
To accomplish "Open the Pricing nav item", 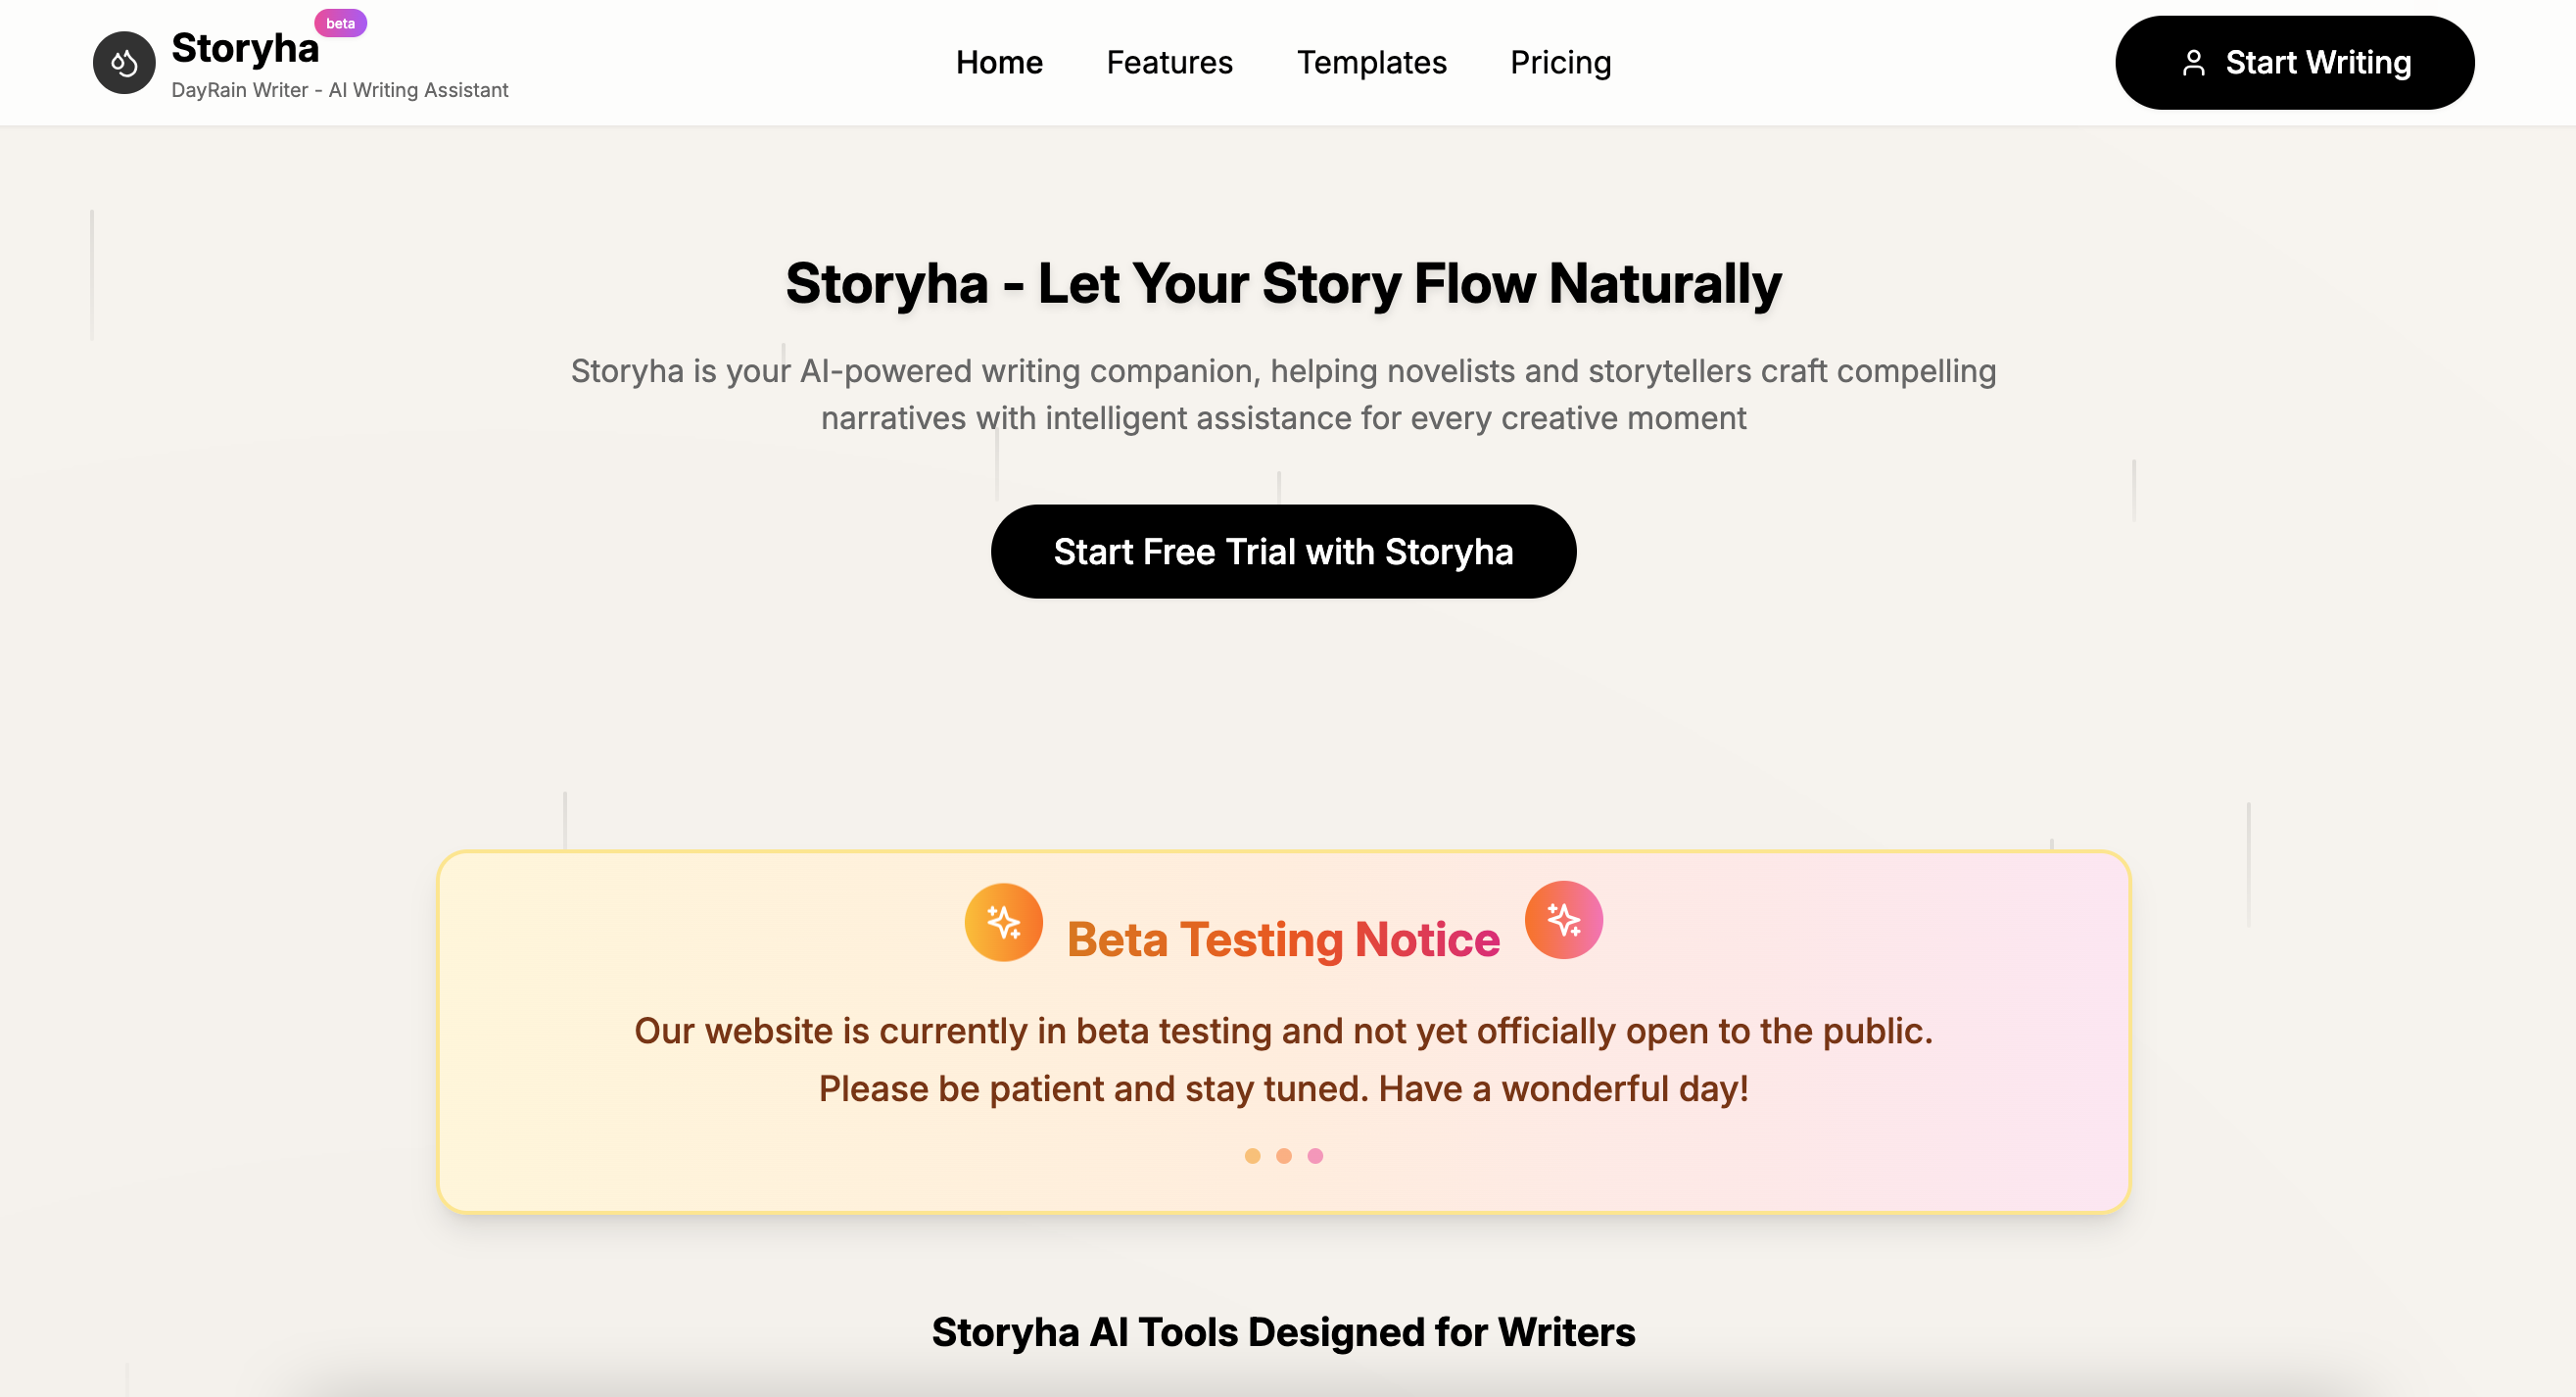I will coord(1560,63).
